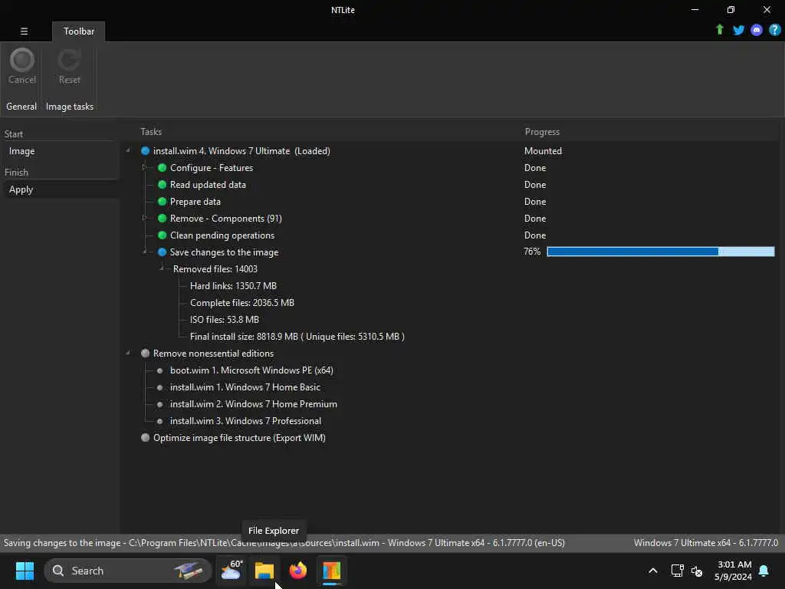
Task: Click gray dot beside Remove nonessential editions
Action: pyautogui.click(x=145, y=353)
